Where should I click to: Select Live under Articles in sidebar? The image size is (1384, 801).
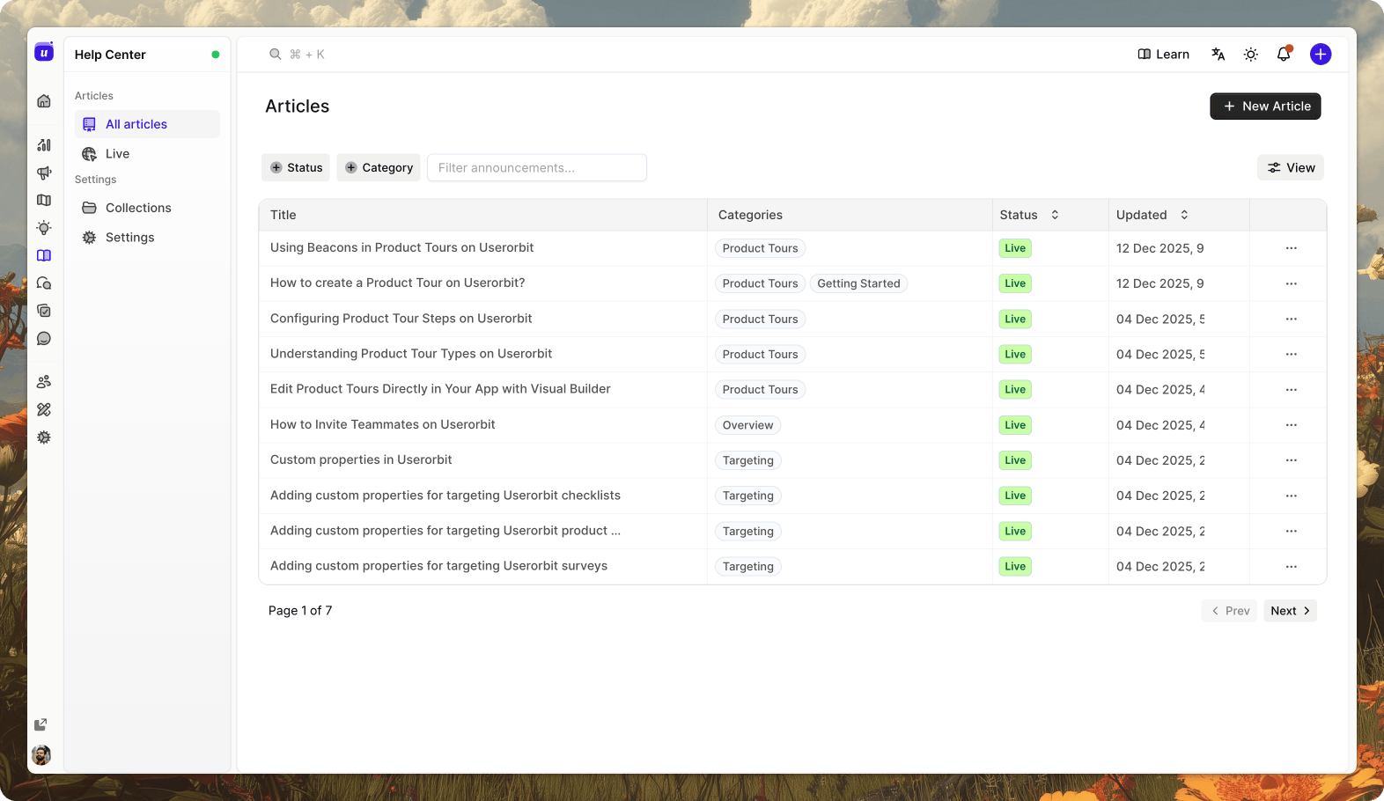click(117, 154)
